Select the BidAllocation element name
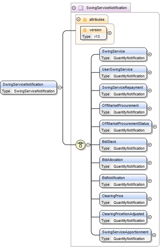 tap(112, 160)
